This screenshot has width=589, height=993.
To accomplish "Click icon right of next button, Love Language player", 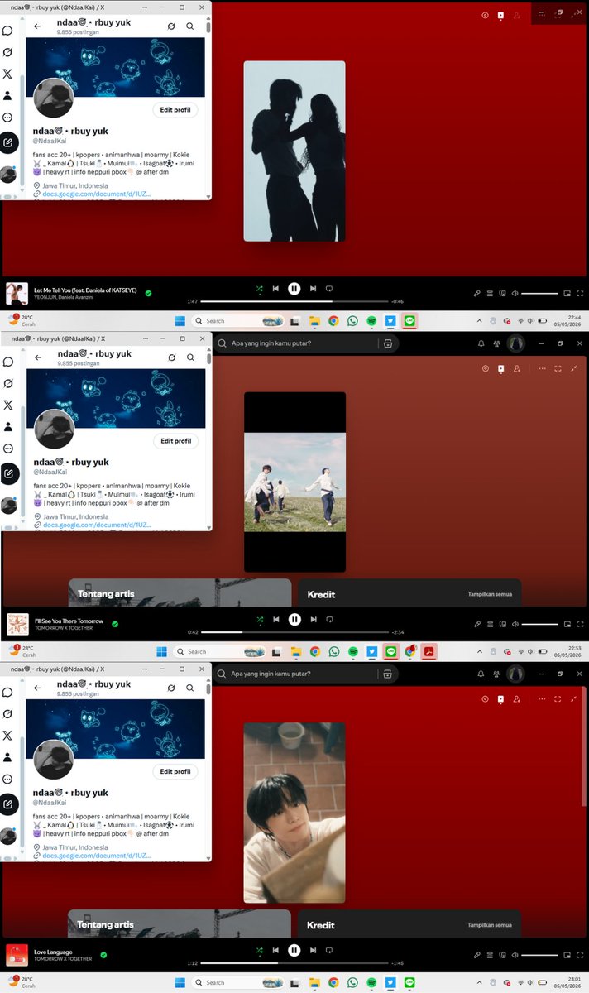I will click(x=329, y=951).
